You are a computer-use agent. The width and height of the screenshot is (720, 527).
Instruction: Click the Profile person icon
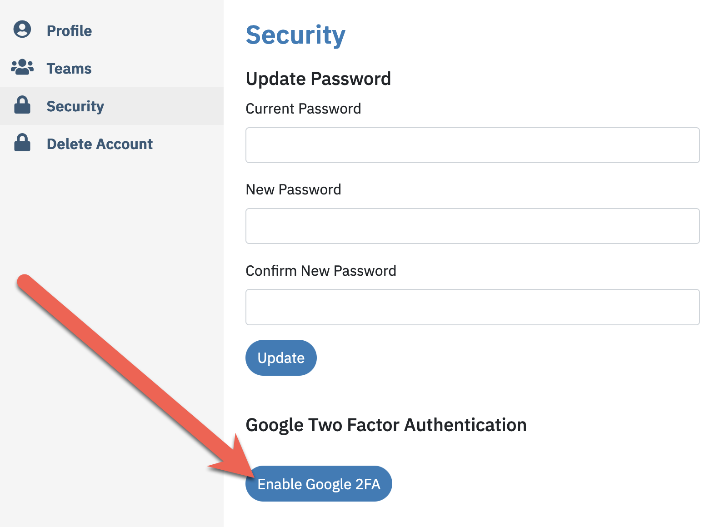click(22, 30)
